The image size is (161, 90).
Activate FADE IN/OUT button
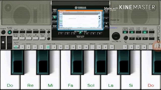coord(22,38)
